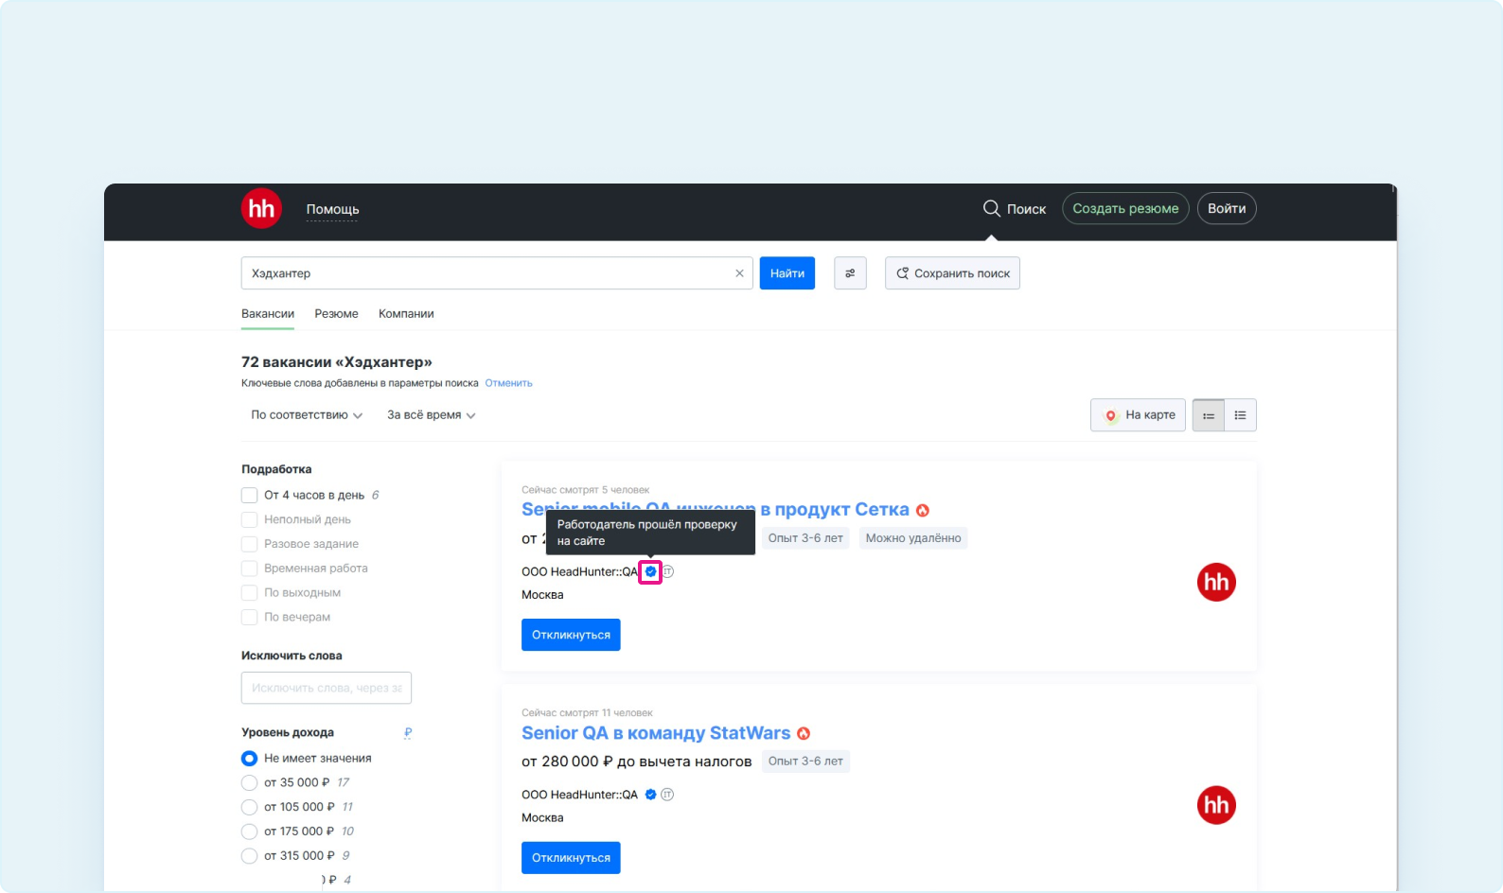Switch to Компании tab
The height and width of the screenshot is (893, 1503).
pyautogui.click(x=406, y=314)
